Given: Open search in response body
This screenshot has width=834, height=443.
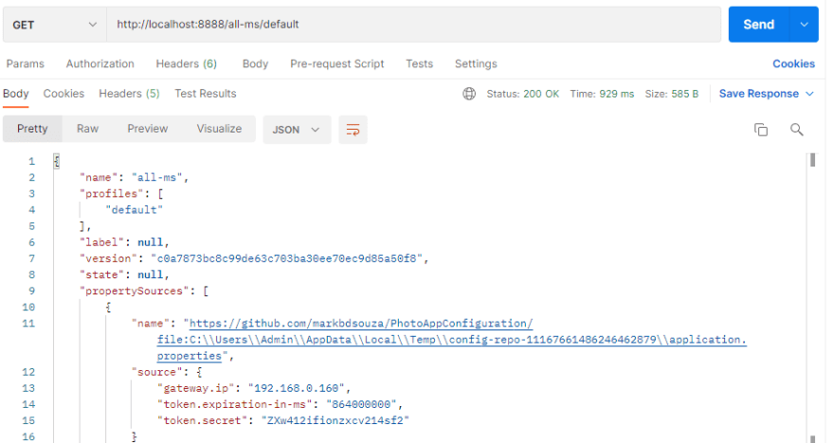Looking at the screenshot, I should 797,130.
